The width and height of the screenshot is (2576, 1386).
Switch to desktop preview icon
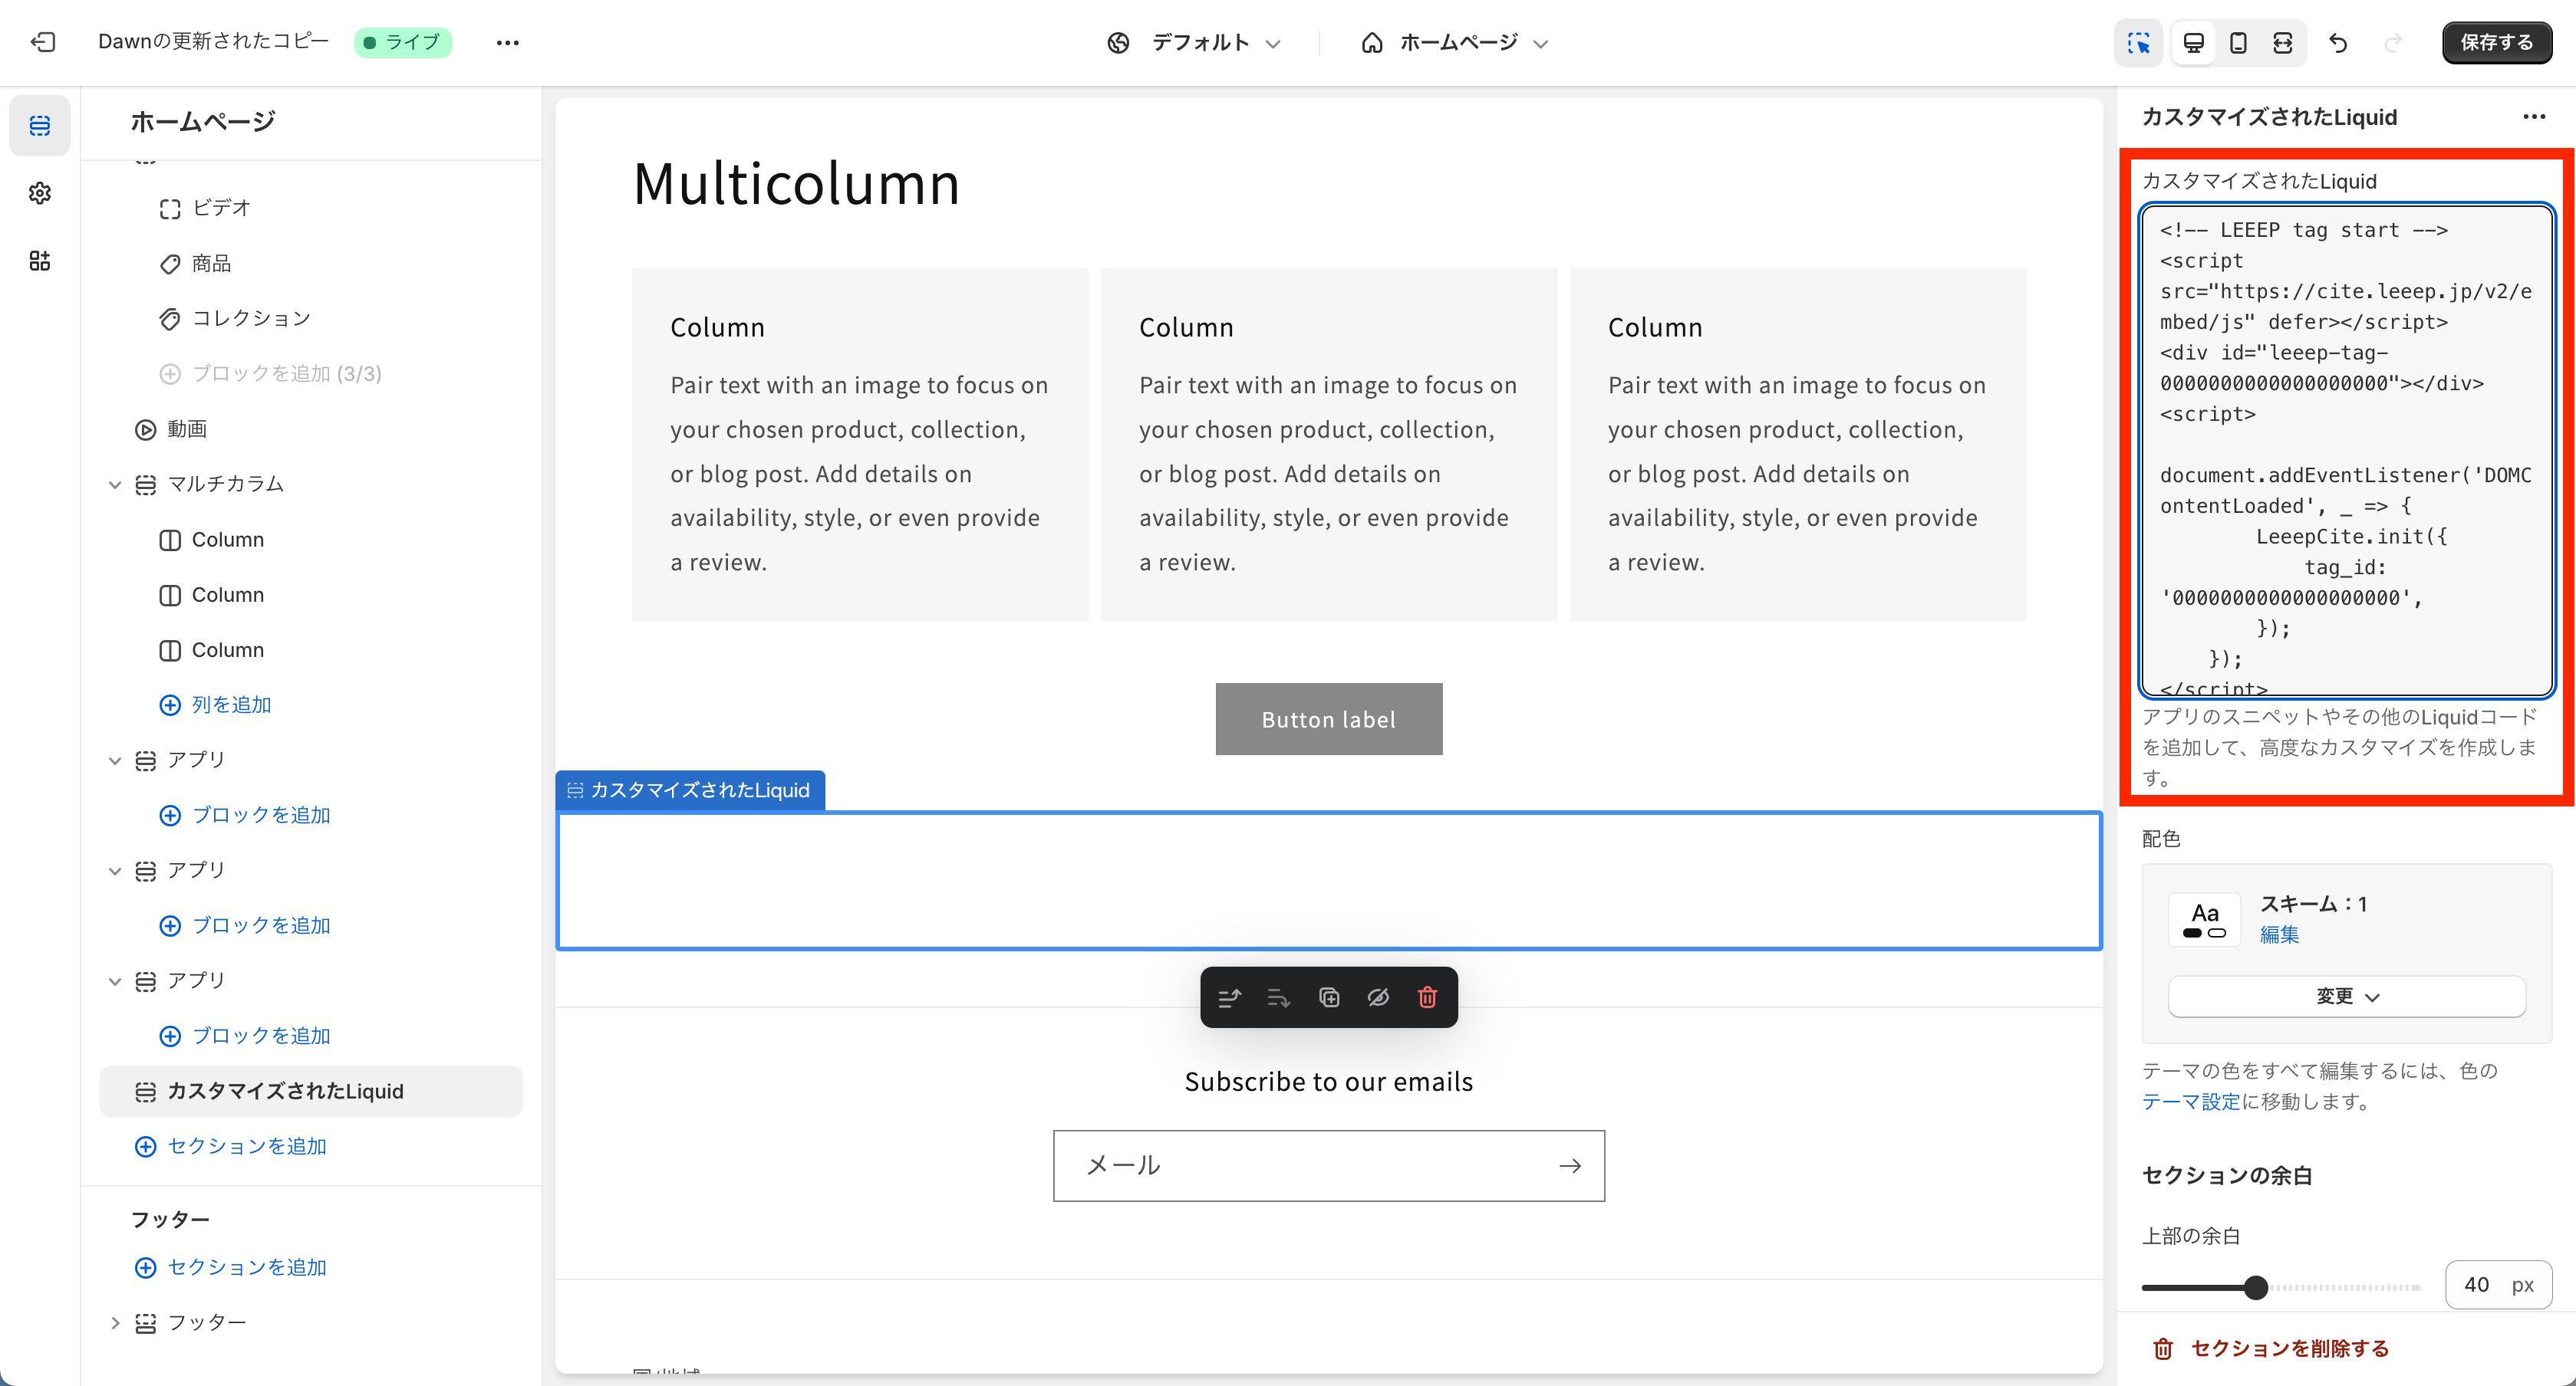pyautogui.click(x=2194, y=43)
